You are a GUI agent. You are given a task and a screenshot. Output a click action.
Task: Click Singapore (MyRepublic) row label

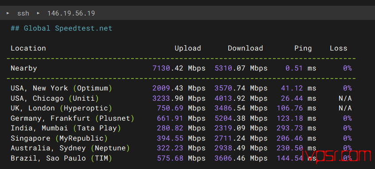[59, 138]
